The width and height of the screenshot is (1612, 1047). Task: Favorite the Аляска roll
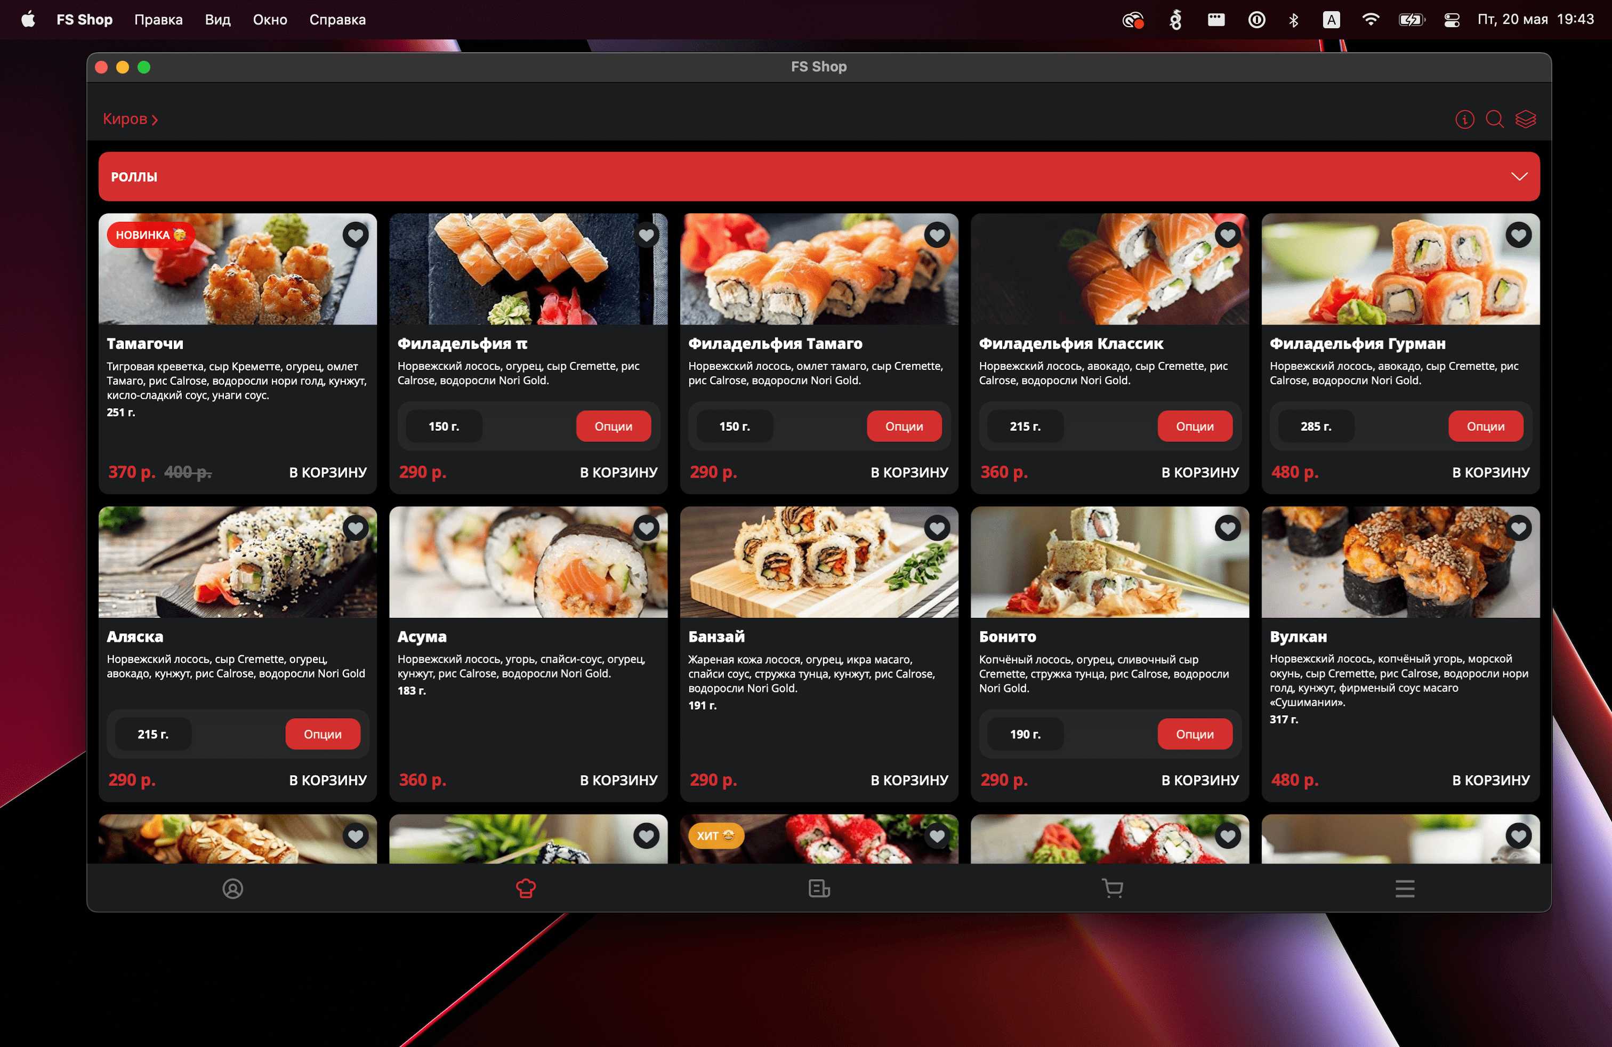click(356, 528)
